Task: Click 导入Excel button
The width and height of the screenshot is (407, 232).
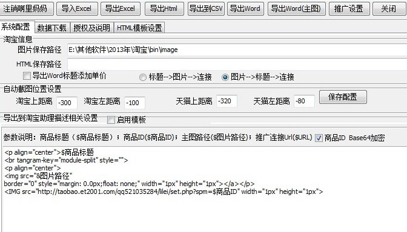Action: tap(77, 9)
